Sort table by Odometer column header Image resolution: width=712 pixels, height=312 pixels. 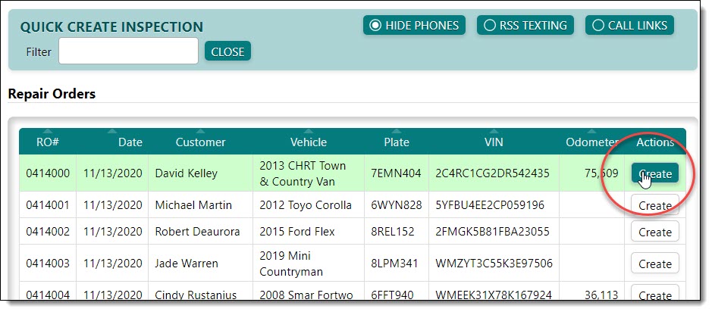pyautogui.click(x=592, y=142)
